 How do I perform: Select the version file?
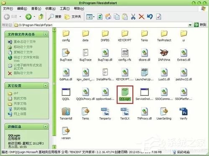click(x=66, y=133)
